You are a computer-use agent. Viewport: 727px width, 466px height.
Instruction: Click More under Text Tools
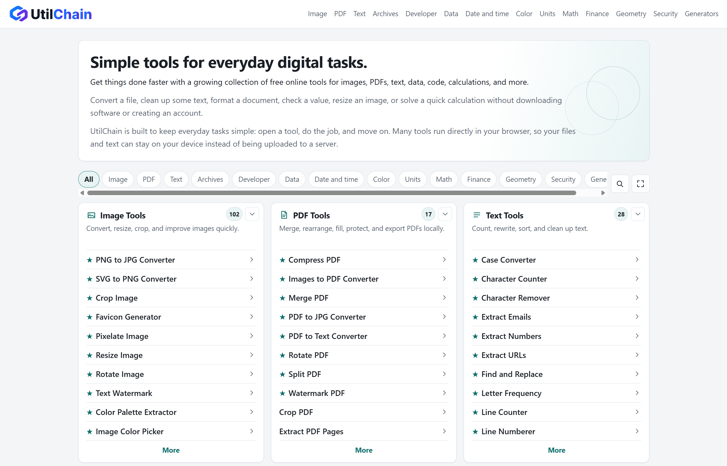tap(556, 450)
